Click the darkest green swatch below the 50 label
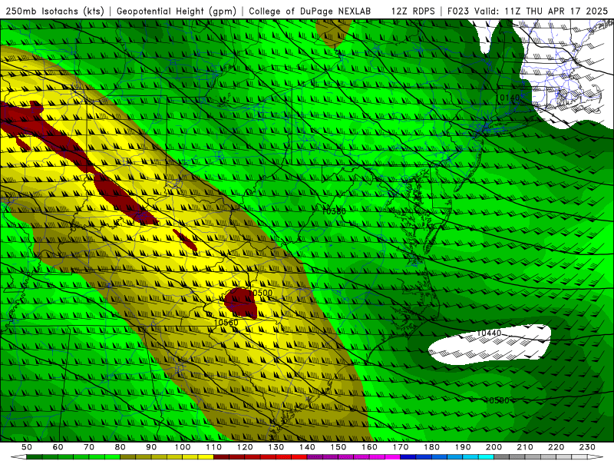The width and height of the screenshot is (614, 461). click(x=35, y=457)
